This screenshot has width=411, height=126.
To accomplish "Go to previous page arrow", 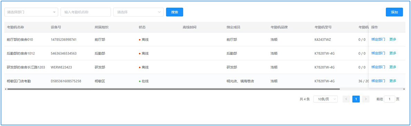I will (346, 99).
